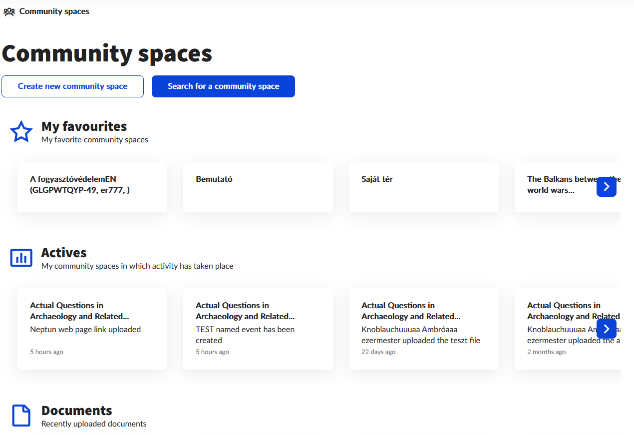Open the Bemutató community space card
The width and height of the screenshot is (634, 435).
tap(258, 186)
